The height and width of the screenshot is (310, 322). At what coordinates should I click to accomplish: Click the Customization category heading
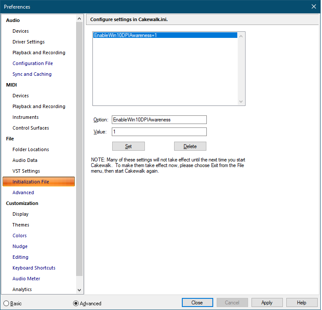pyautogui.click(x=22, y=203)
